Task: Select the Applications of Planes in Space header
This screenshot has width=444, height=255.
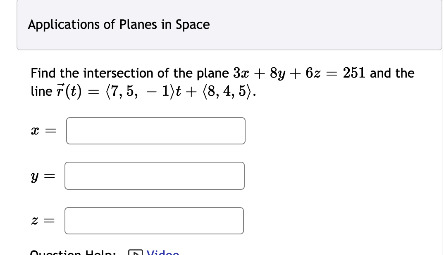Action: 119,25
